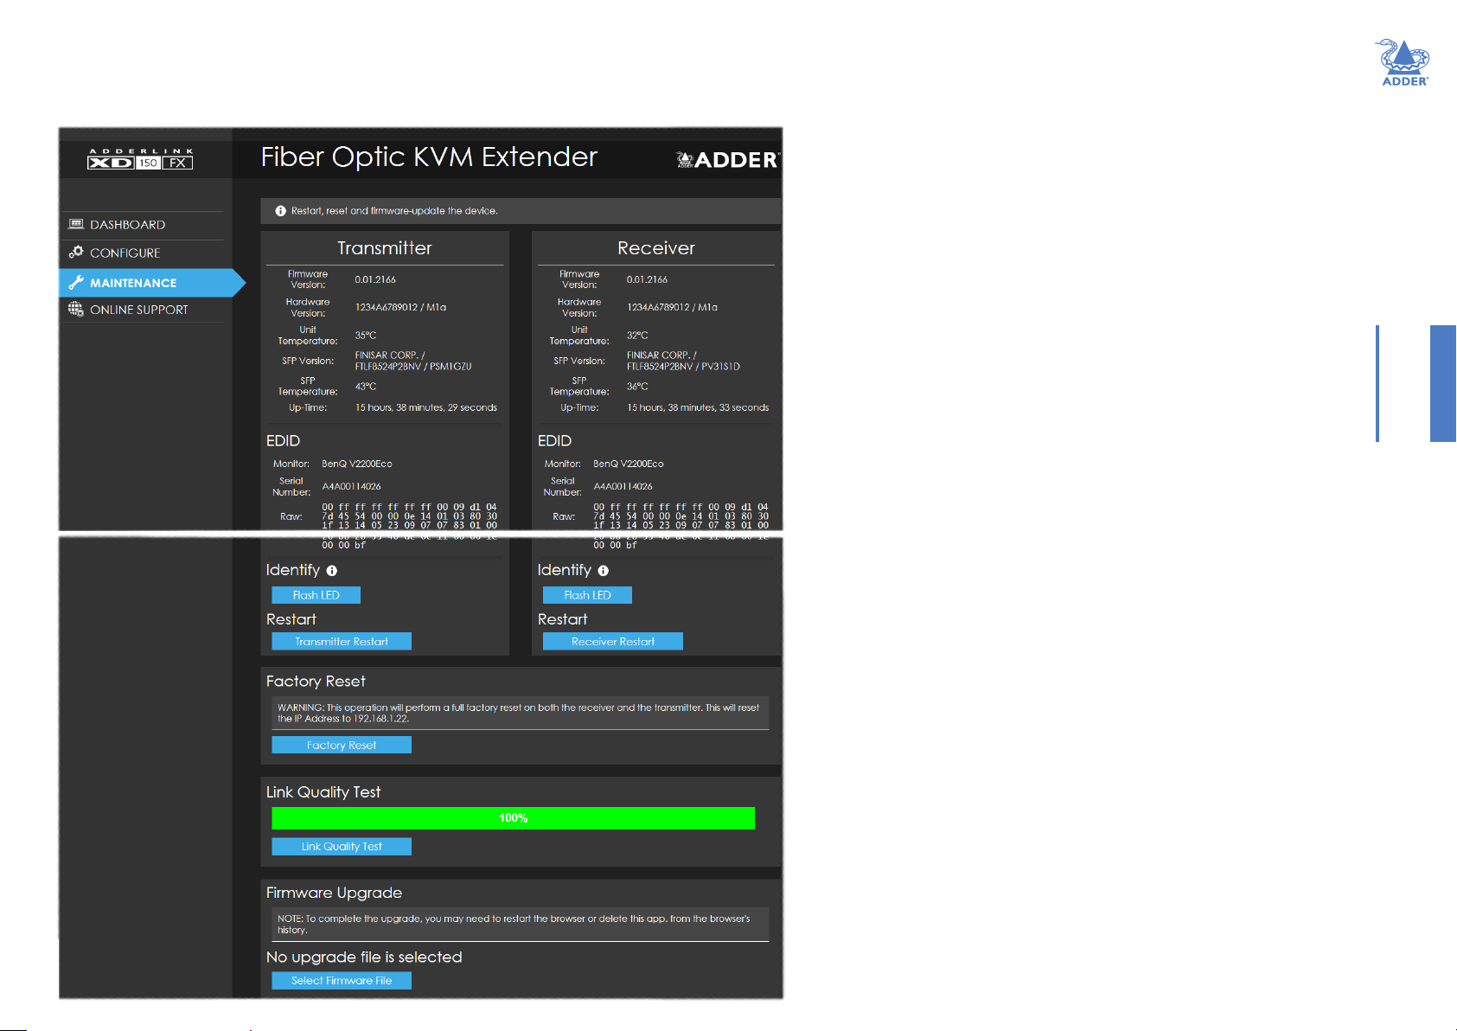Click the info icon beside Receiver Identify
1457x1031 pixels.
click(604, 571)
